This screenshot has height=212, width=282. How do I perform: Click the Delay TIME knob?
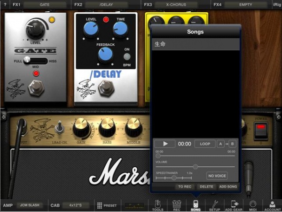[120, 29]
